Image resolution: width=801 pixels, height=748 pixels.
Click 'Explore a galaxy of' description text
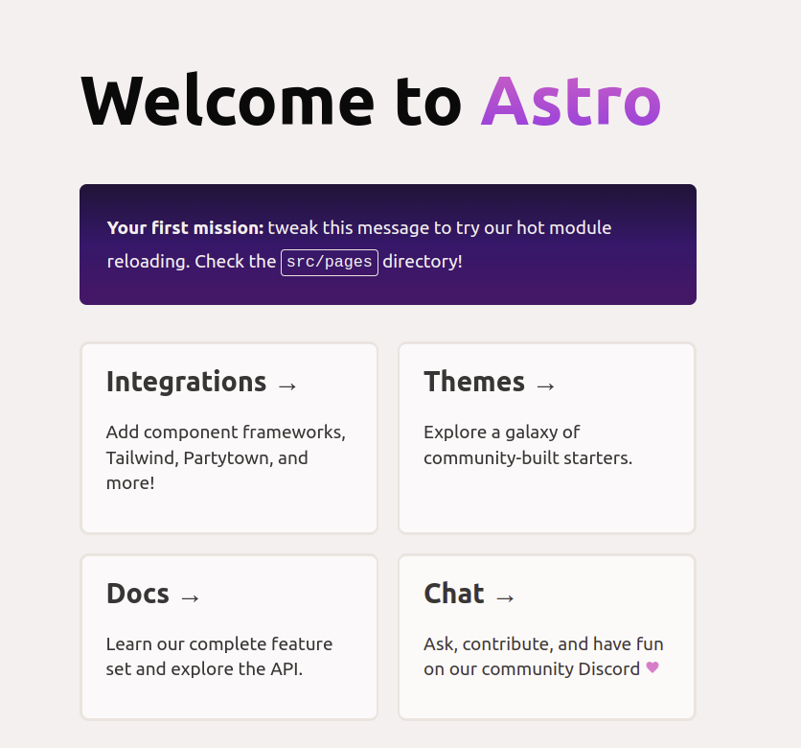[502, 432]
